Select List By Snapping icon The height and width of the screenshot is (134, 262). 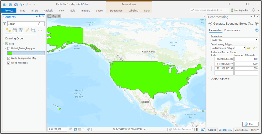click(x=34, y=30)
